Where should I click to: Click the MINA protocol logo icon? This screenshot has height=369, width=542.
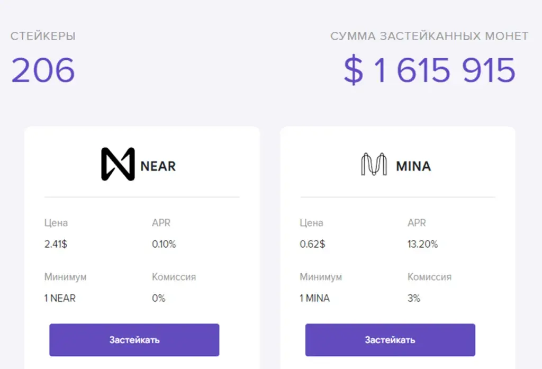(x=374, y=164)
